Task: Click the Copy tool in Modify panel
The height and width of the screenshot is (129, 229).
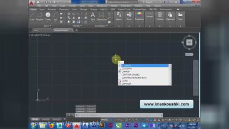Action: (69, 18)
